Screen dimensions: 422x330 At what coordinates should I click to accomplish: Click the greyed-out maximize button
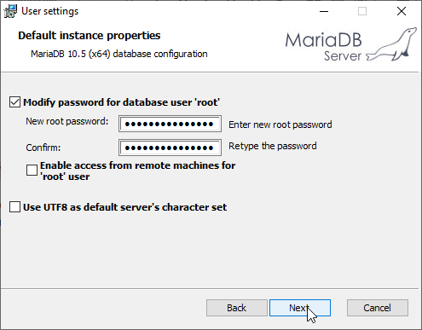coord(362,11)
